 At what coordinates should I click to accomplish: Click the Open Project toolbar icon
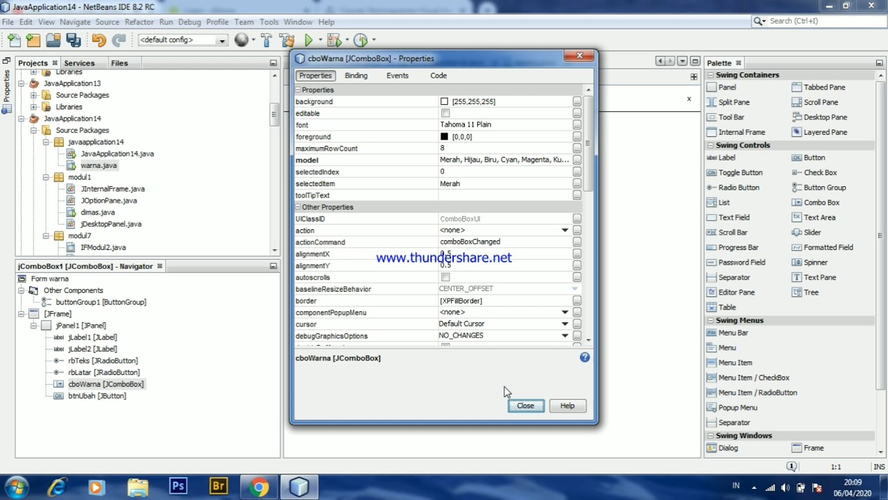(x=53, y=40)
